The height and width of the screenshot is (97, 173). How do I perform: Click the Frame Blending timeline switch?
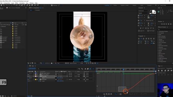click(x=88, y=69)
